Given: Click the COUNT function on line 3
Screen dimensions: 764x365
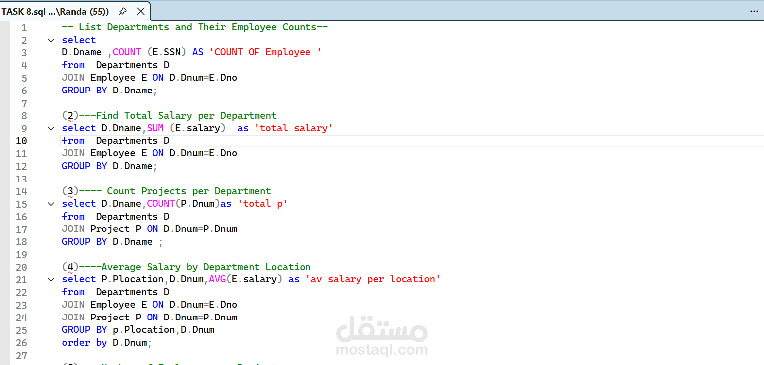Looking at the screenshot, I should click(127, 52).
